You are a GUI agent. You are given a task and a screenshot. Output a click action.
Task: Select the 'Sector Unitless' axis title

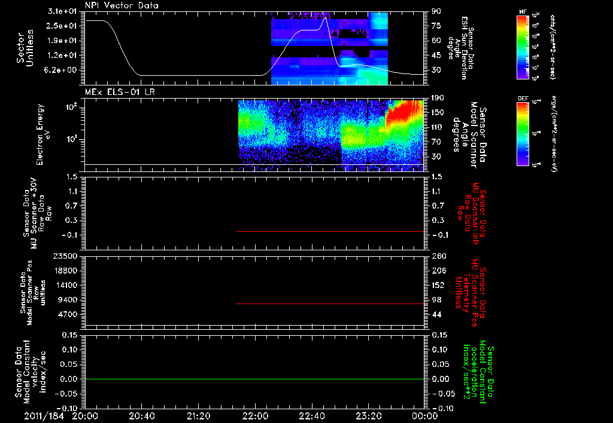click(25, 48)
